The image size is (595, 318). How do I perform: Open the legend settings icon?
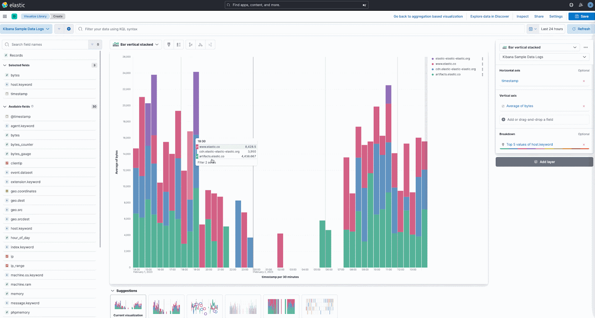(179, 45)
